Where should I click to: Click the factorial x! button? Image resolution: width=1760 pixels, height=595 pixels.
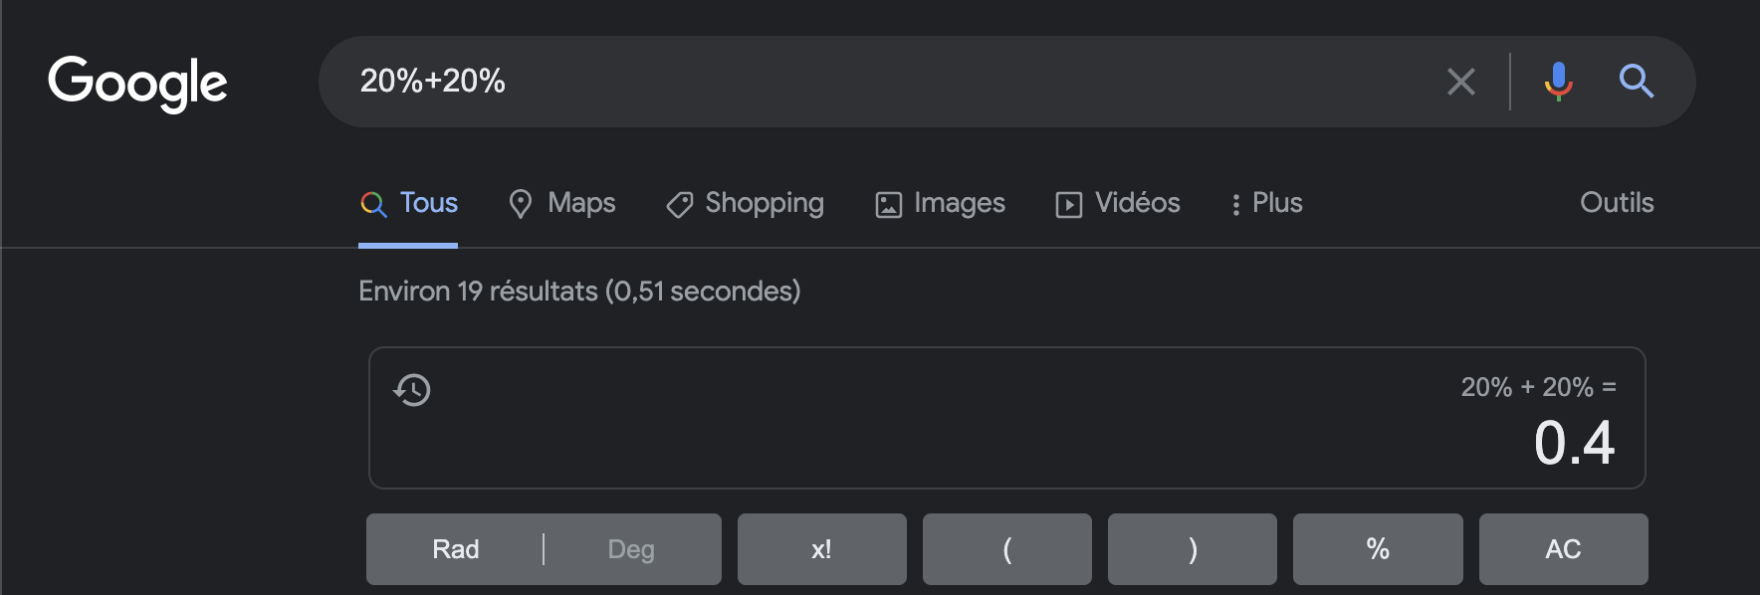tap(821, 549)
